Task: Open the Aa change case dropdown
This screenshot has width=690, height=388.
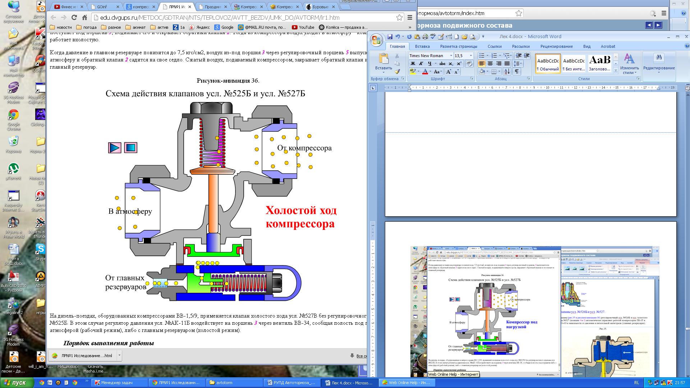Action: point(437,71)
